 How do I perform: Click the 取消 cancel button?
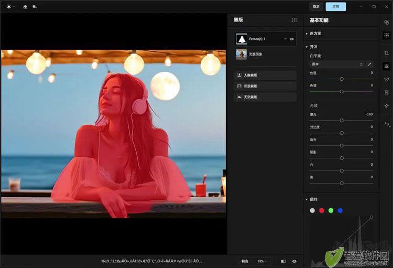tap(316, 7)
